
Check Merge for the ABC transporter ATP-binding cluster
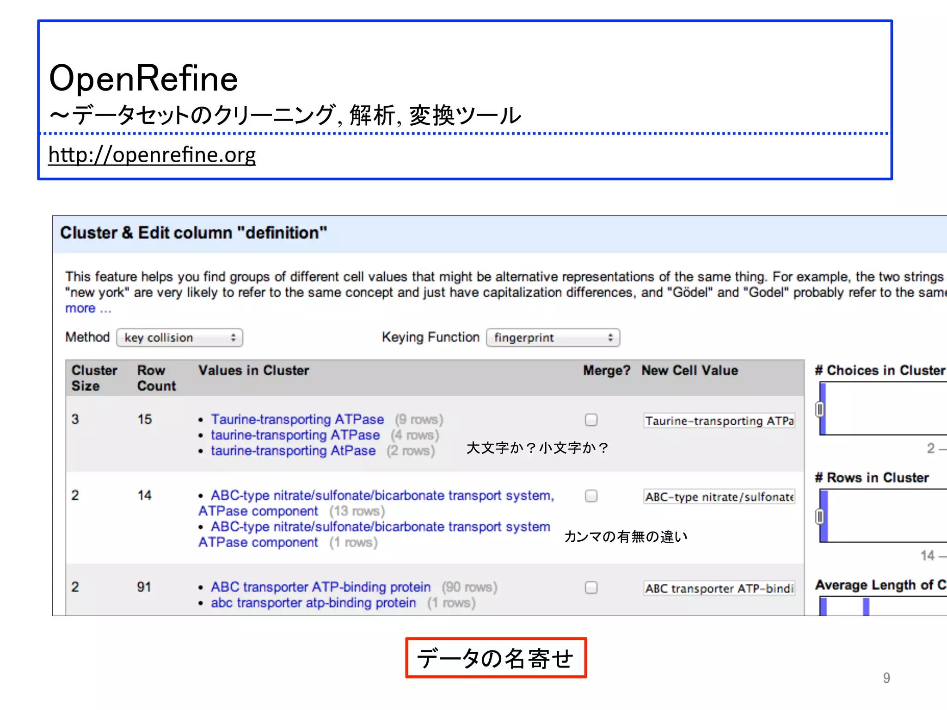tap(591, 588)
